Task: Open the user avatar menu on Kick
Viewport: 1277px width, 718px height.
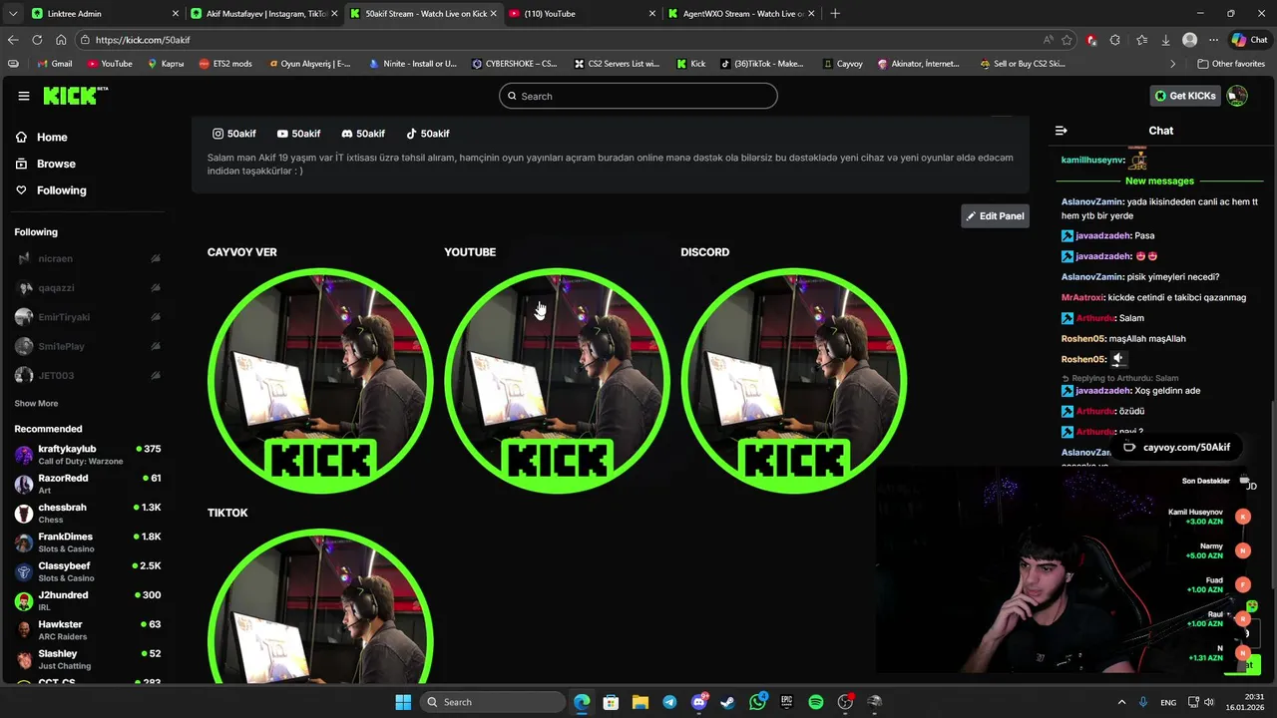Action: [x=1237, y=96]
